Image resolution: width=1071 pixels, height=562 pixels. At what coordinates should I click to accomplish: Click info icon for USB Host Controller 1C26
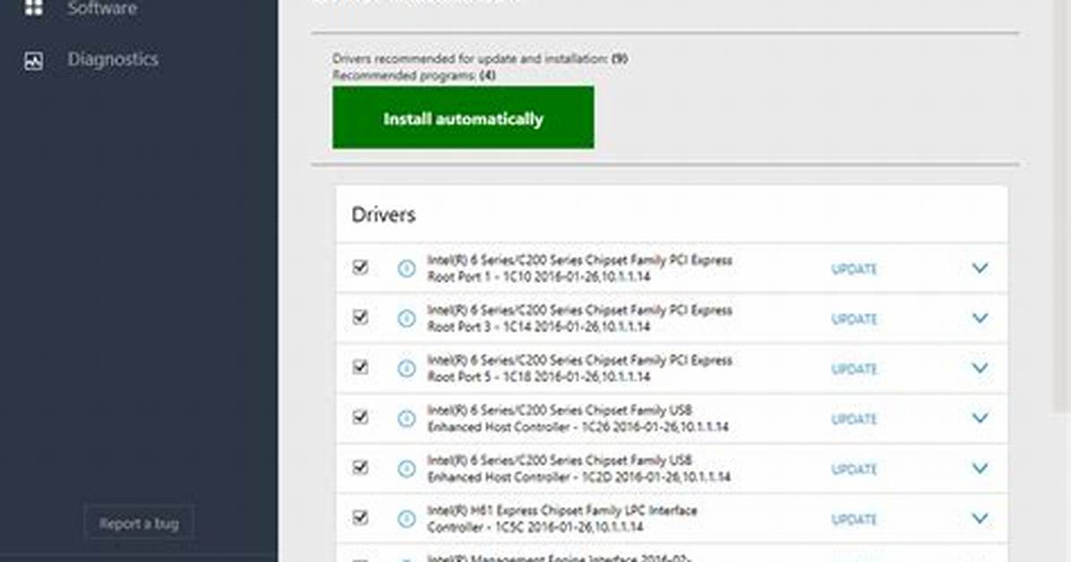click(407, 419)
